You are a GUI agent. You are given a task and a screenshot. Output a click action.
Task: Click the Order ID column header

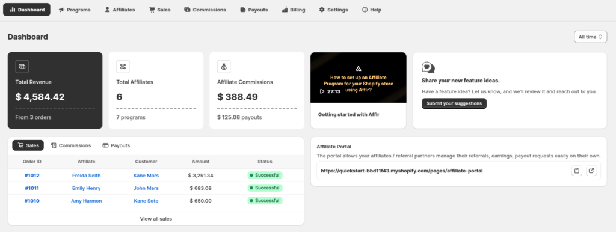32,162
